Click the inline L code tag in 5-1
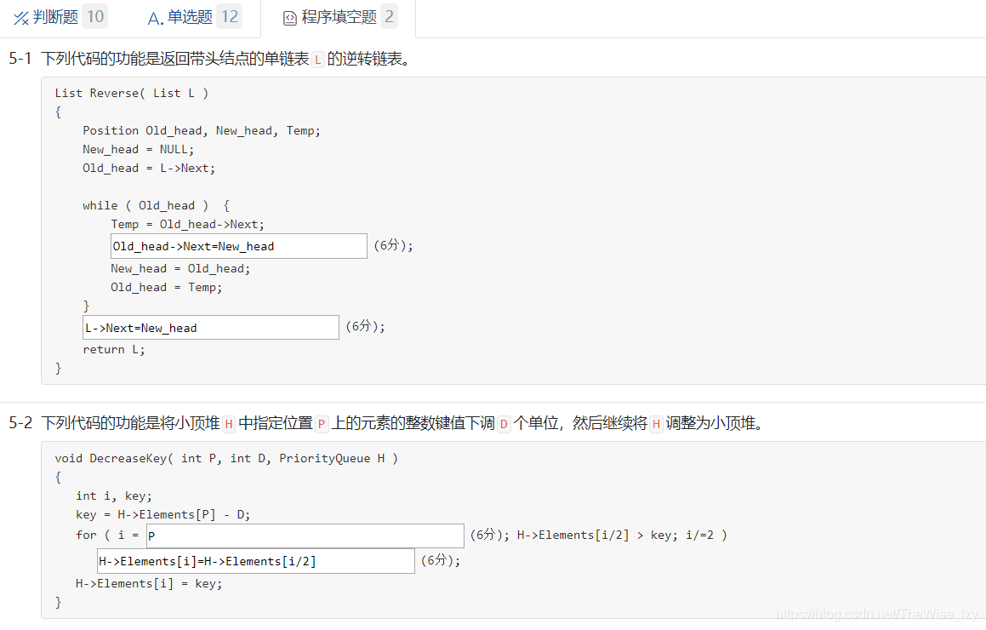Image resolution: width=986 pixels, height=630 pixels. [x=317, y=60]
